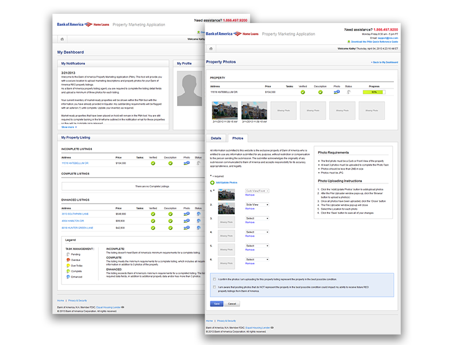This screenshot has height=345, width=460.
Task: Click the Description checkmark icon for Southpark Lane listing
Action: click(170, 214)
